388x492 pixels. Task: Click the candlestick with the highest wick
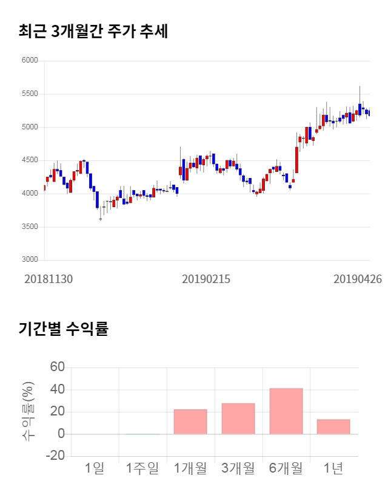tap(360, 108)
